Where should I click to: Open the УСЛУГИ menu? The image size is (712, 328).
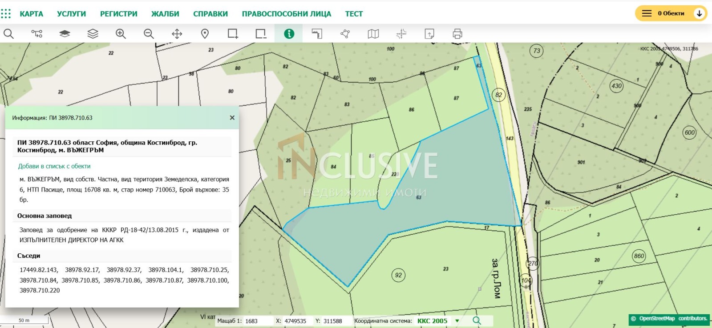71,14
